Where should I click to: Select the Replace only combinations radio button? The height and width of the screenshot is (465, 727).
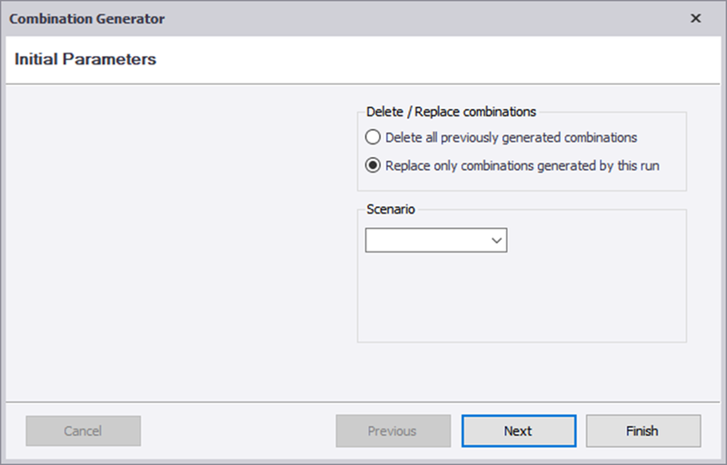[373, 165]
